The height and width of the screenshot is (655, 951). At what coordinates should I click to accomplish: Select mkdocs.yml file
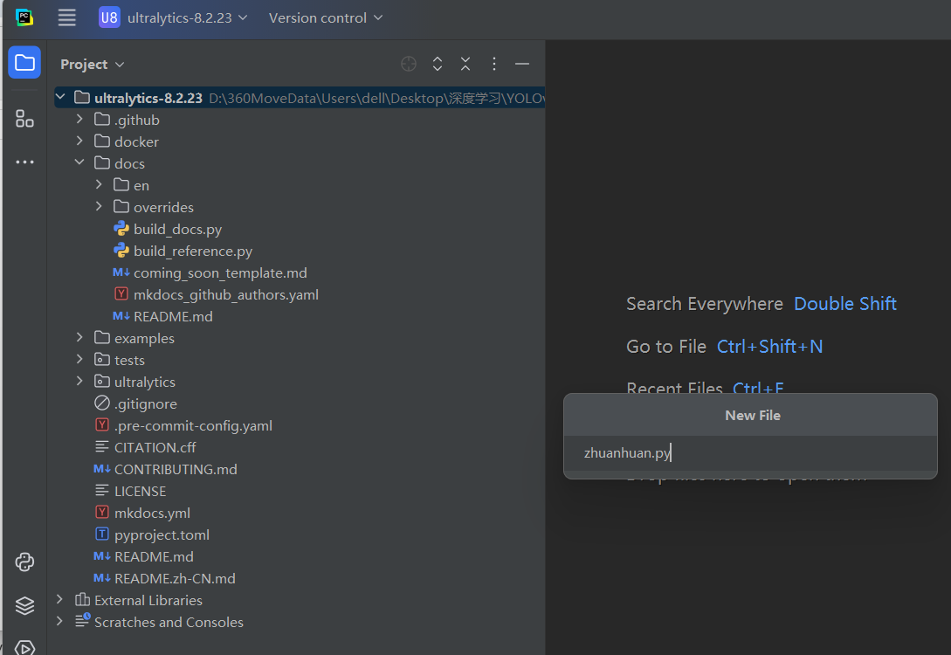click(x=152, y=514)
